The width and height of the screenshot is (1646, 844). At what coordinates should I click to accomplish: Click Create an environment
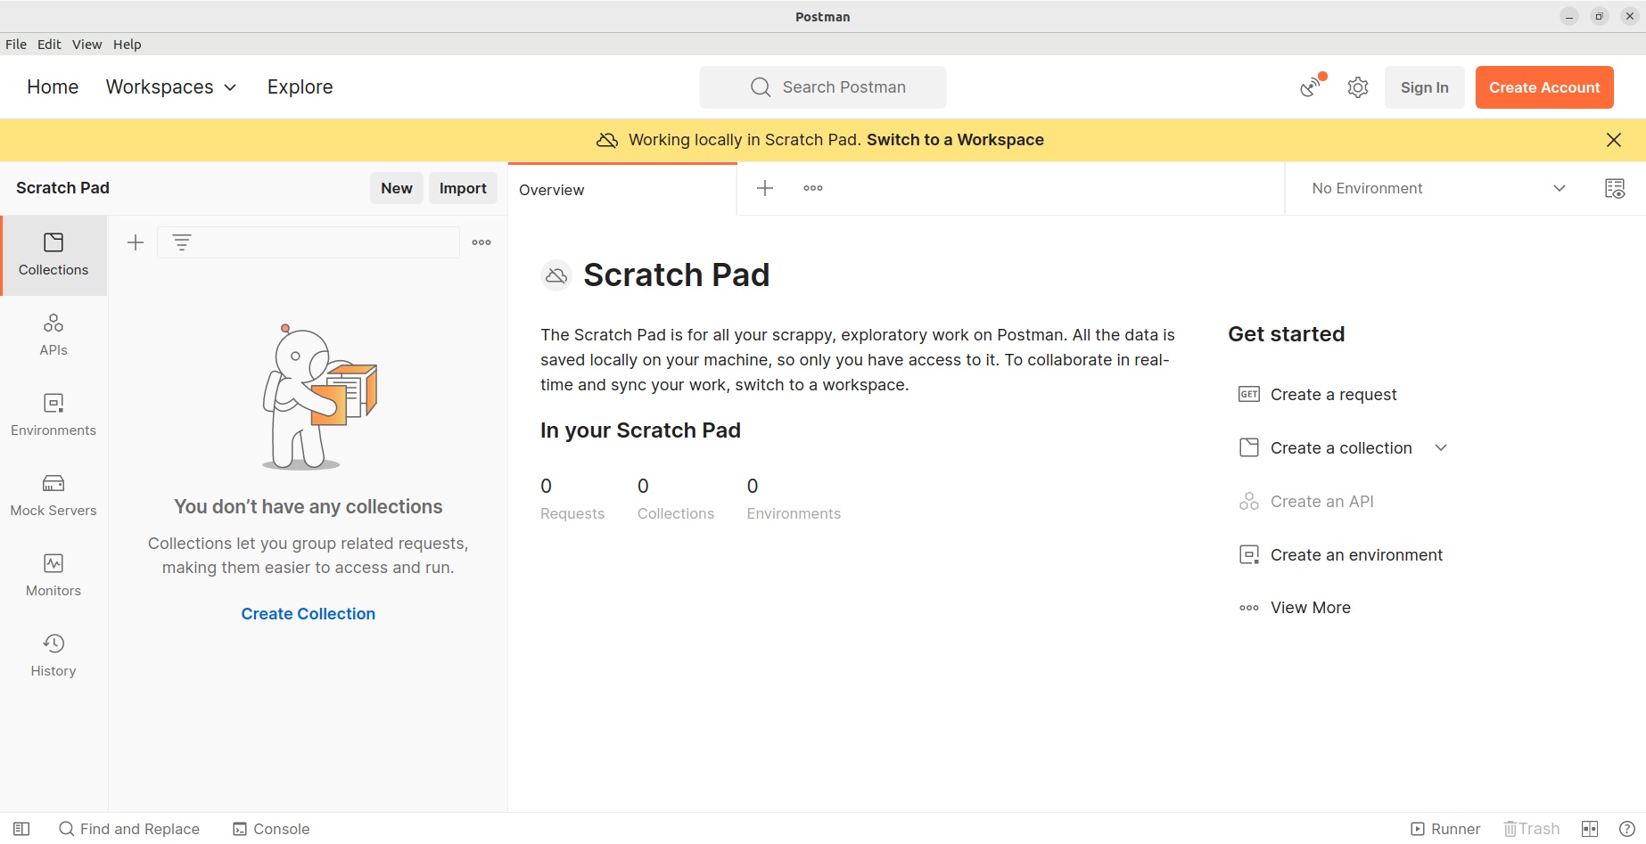tap(1356, 554)
